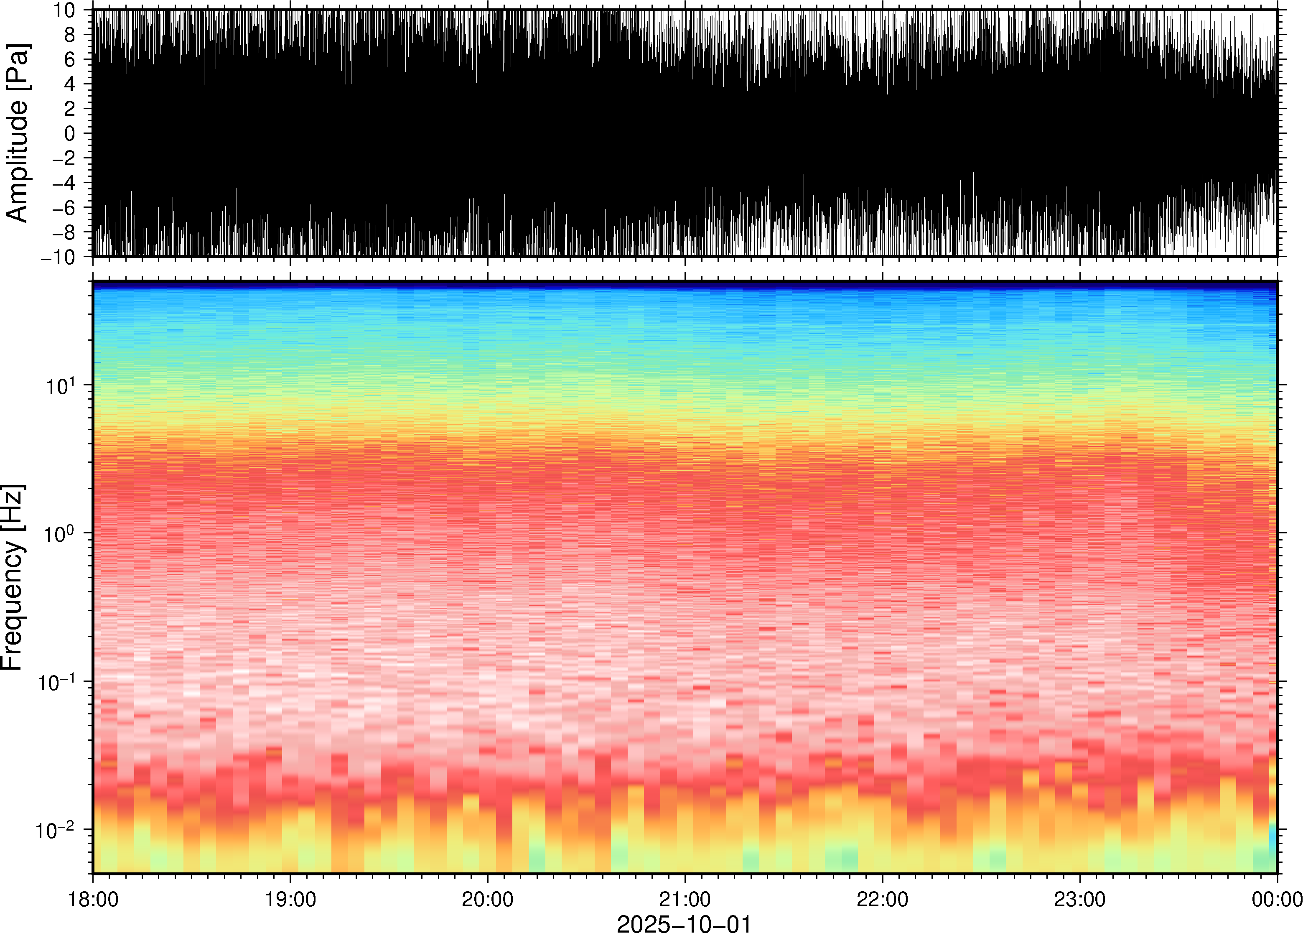The height and width of the screenshot is (933, 1303).
Task: Click the 0 amplitude tick label
Action: tap(70, 134)
